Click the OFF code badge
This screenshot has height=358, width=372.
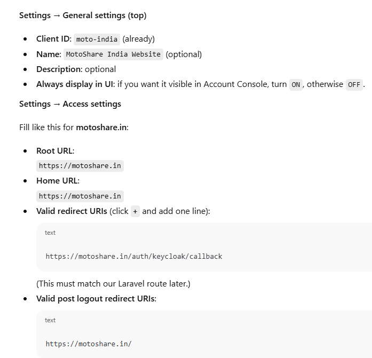[x=354, y=85]
